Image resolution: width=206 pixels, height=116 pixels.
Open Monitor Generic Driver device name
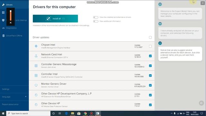coord(54,84)
